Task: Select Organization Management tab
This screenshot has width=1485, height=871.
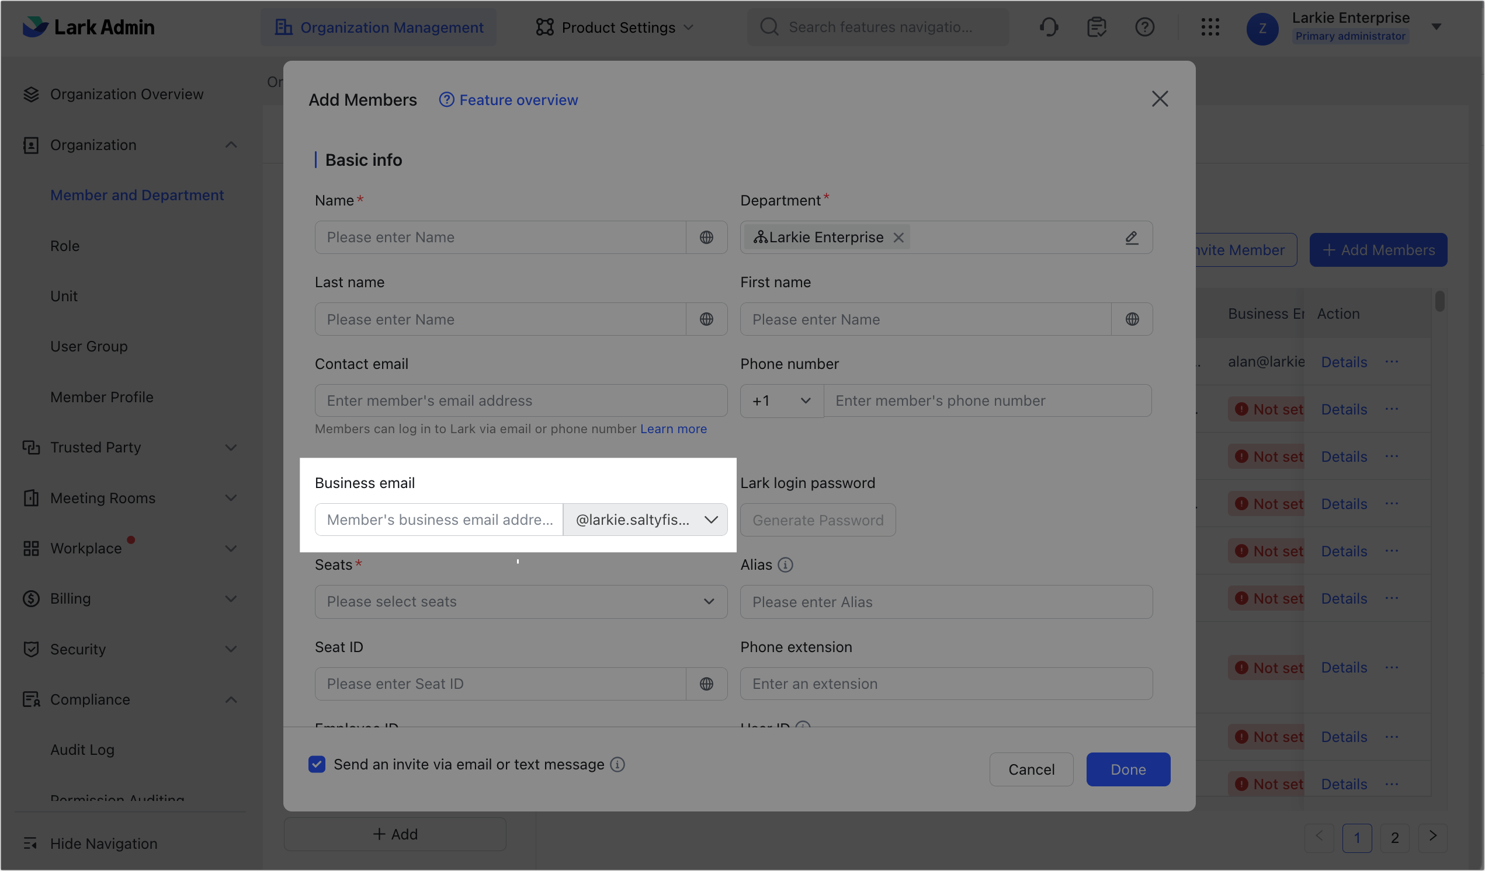Action: 379,27
